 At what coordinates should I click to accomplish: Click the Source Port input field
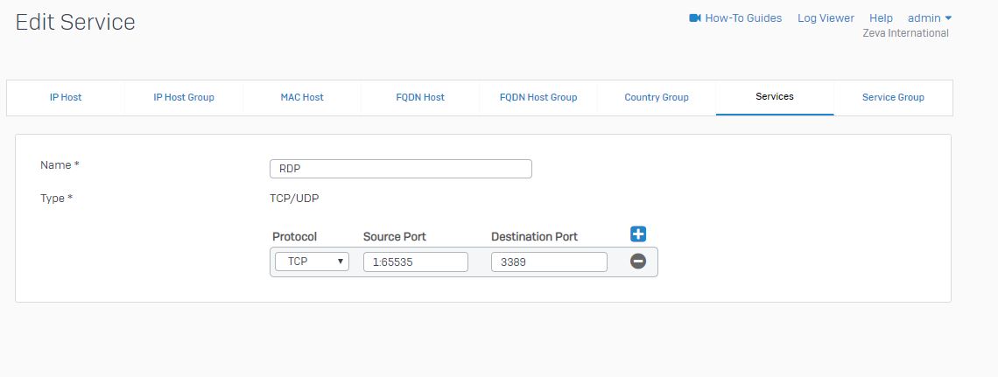click(415, 262)
